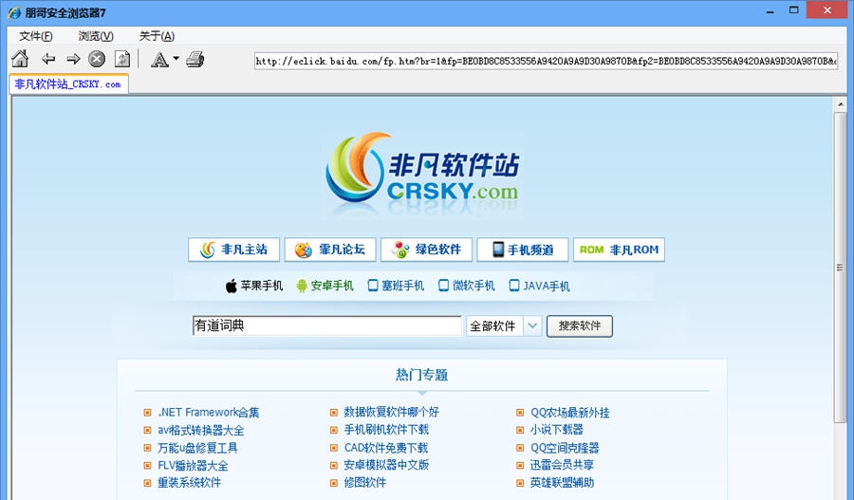Open avi格式转换器大全 topic link
Screen dimensions: 854x500
pos(201,431)
